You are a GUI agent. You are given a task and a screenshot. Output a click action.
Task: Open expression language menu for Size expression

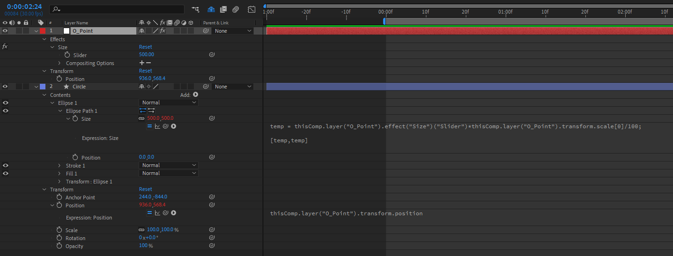point(173,126)
